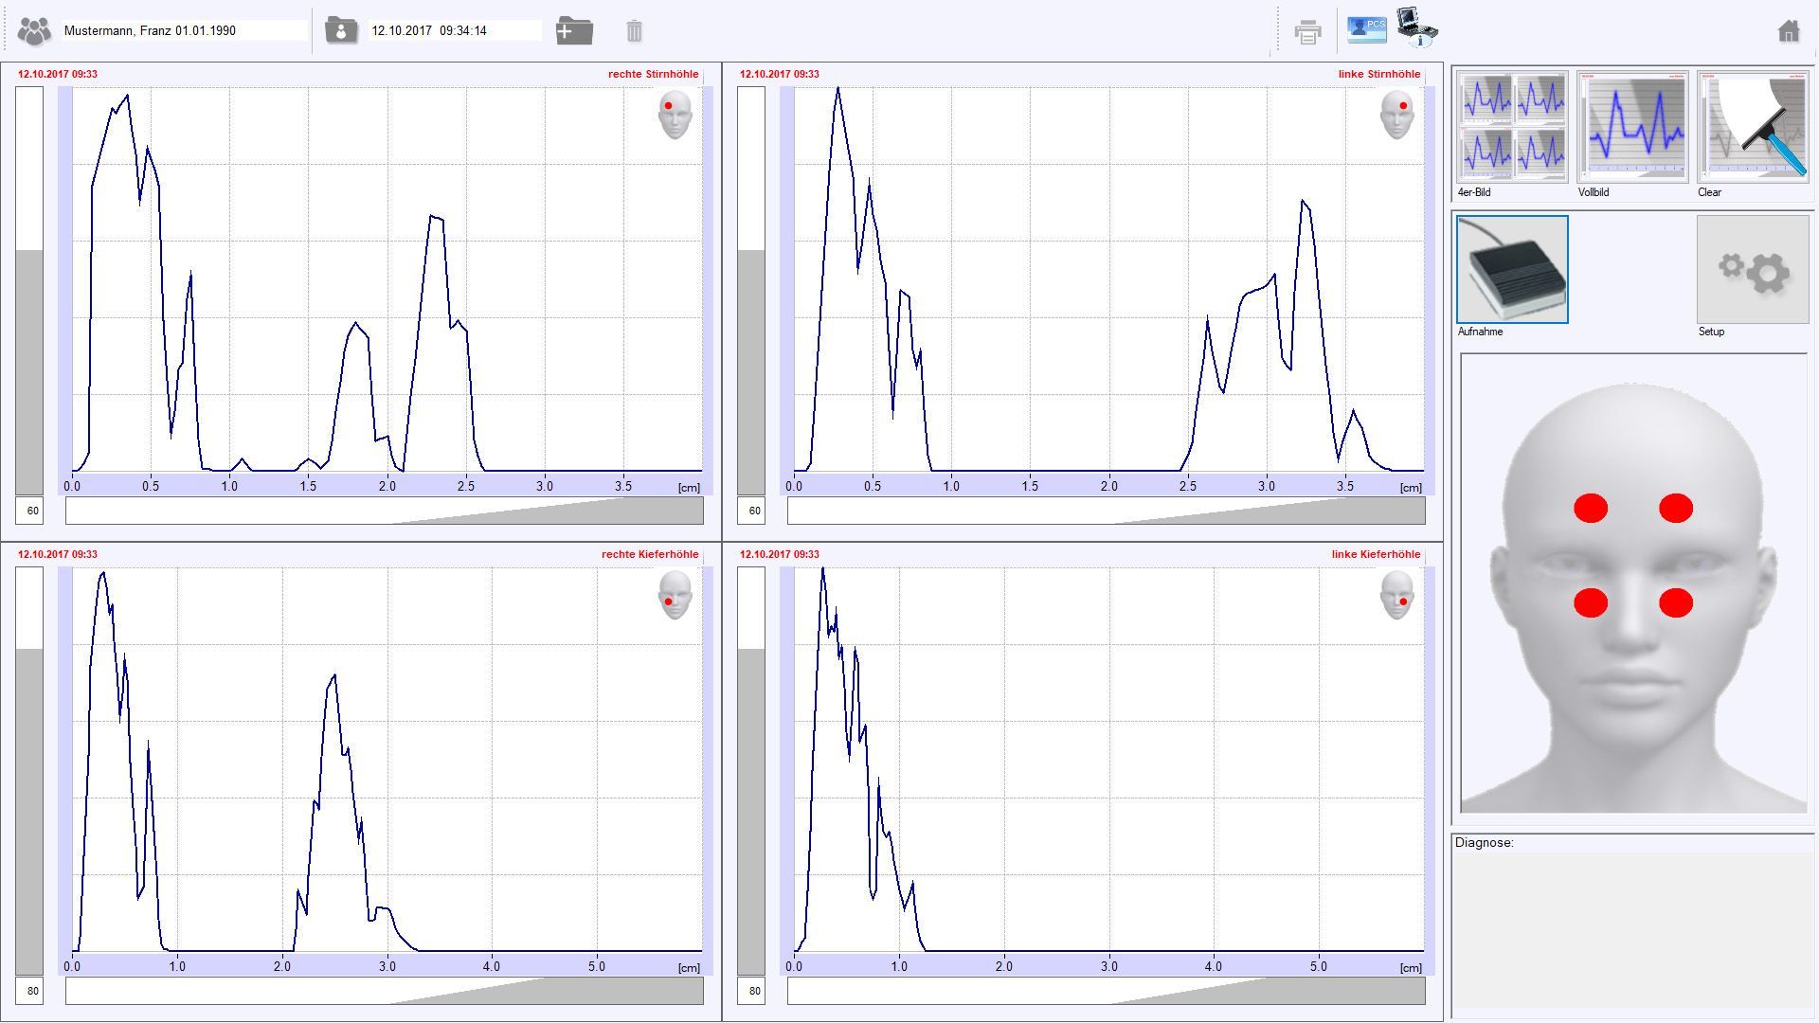Click the patient folder icon
This screenshot has height=1023, width=1819.
point(340,30)
